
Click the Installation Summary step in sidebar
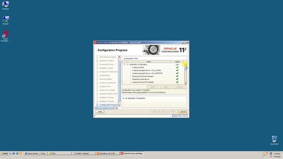click(107, 98)
